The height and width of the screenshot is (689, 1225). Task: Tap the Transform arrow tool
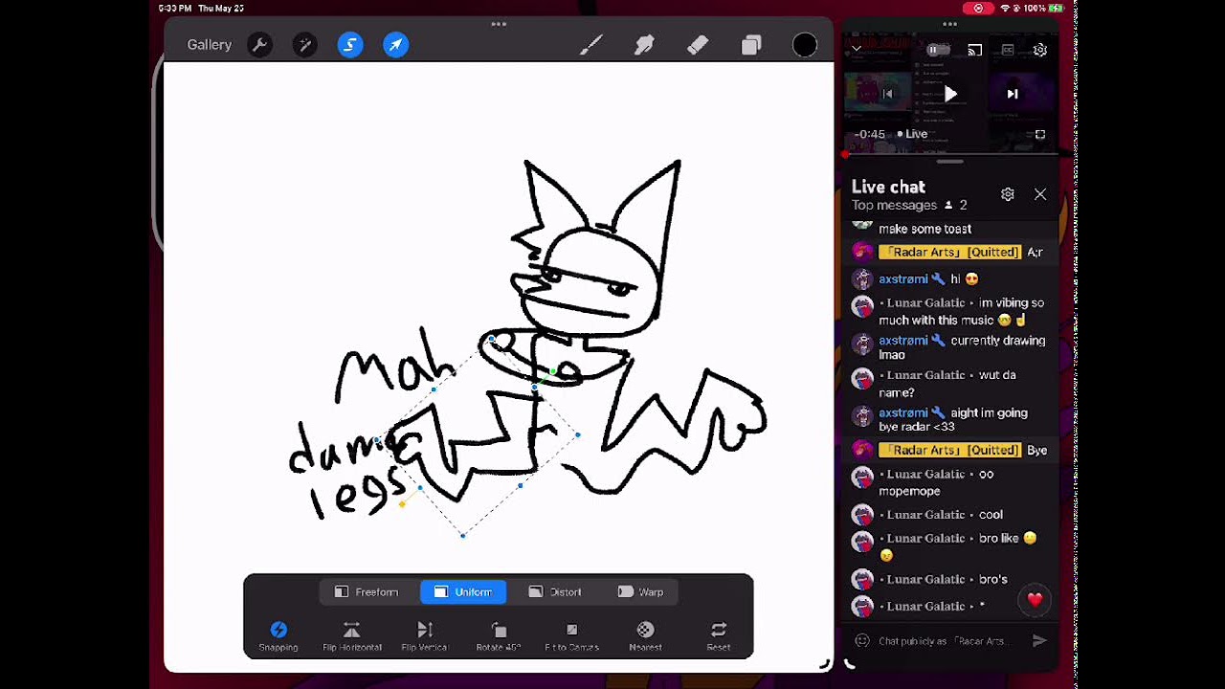point(396,45)
